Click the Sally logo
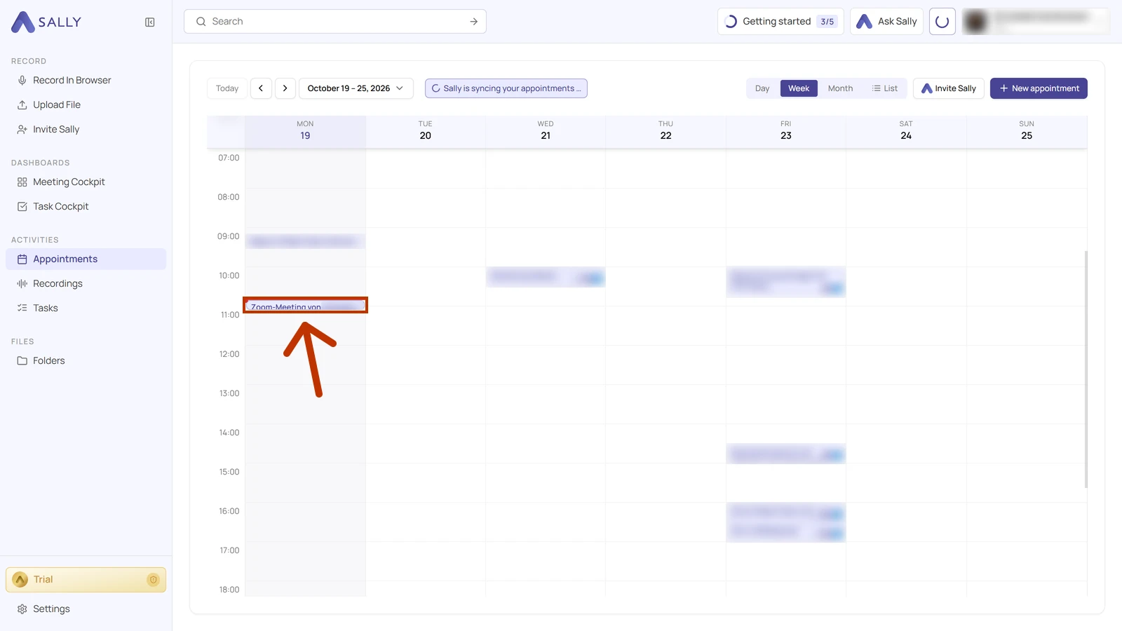Image resolution: width=1122 pixels, height=631 pixels. [x=46, y=22]
